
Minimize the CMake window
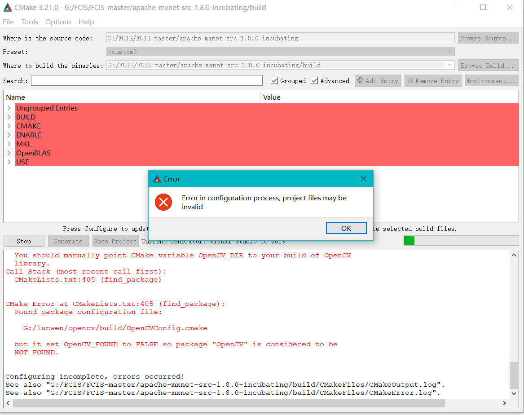coord(457,7)
